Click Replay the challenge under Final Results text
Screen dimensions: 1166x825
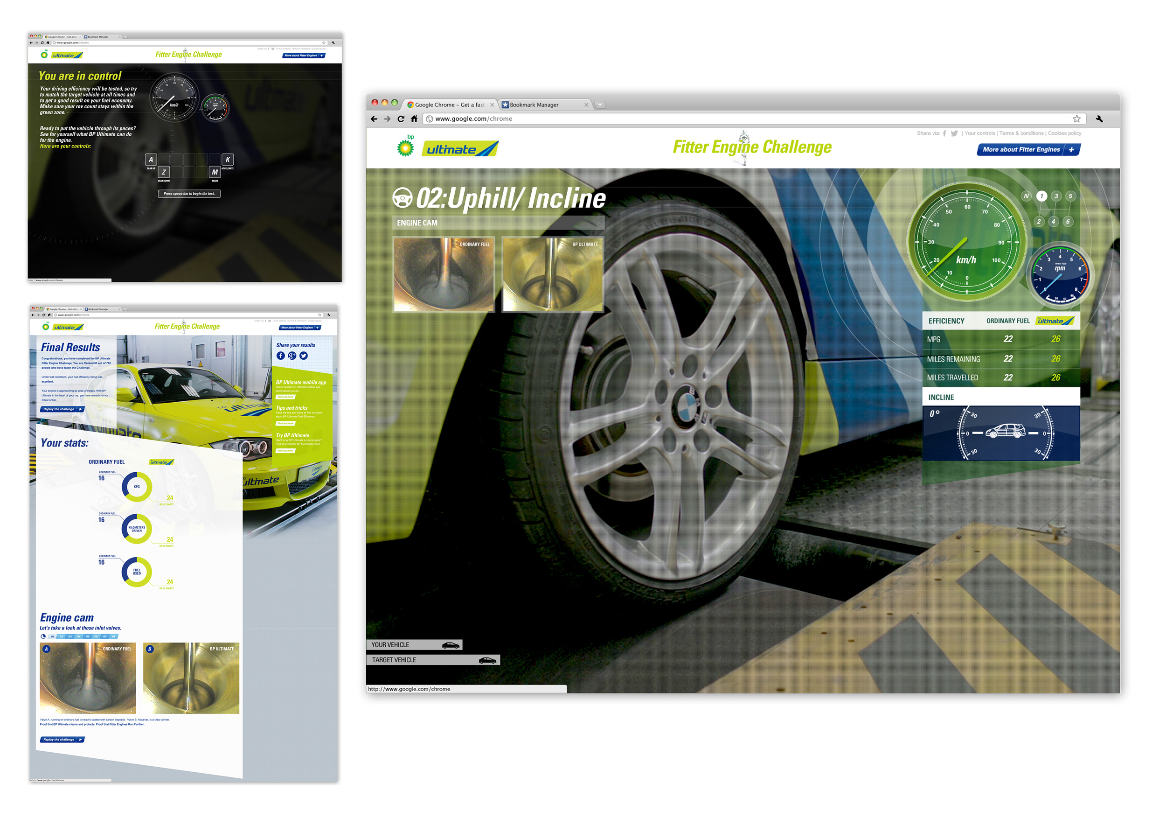[62, 409]
